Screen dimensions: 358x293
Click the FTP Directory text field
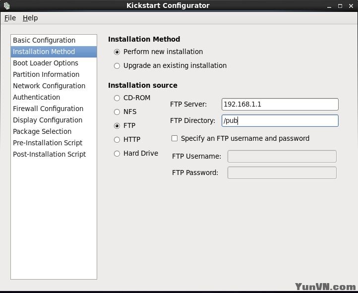click(x=280, y=120)
